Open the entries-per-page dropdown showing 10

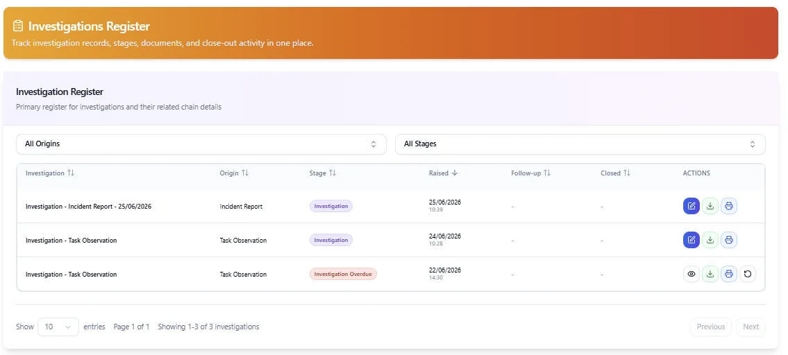[x=58, y=327]
